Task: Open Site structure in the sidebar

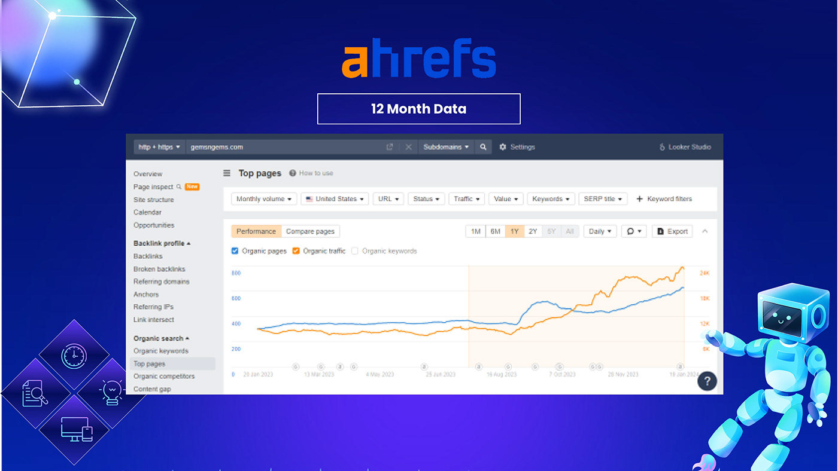Action: [154, 200]
